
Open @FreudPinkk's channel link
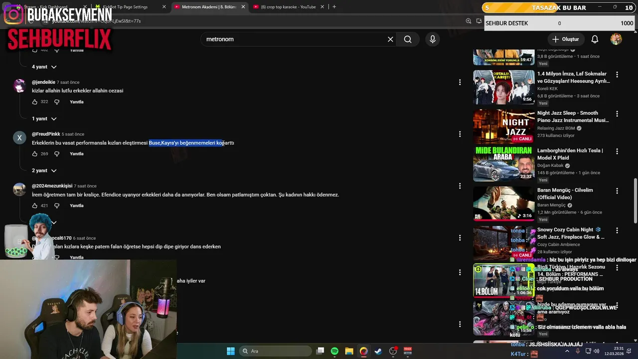[46, 134]
